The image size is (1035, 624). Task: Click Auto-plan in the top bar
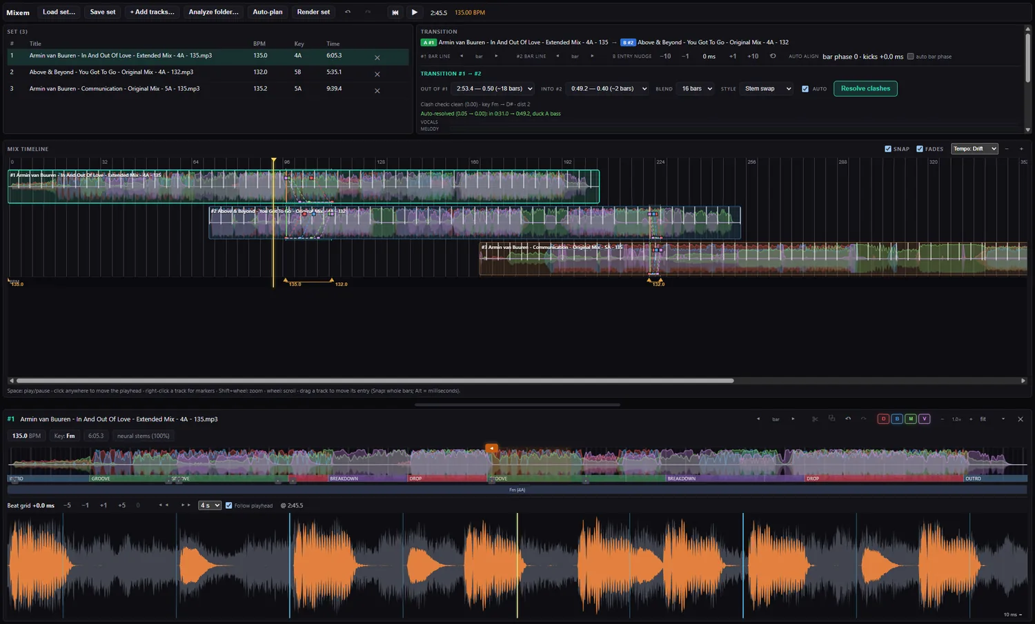(x=268, y=12)
